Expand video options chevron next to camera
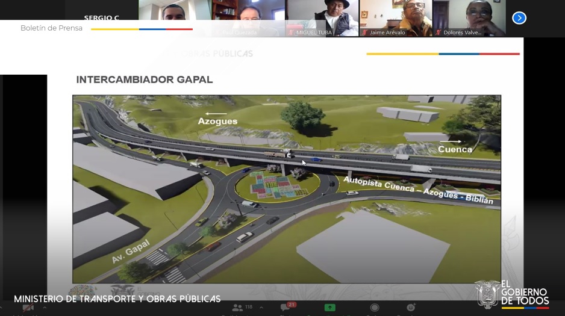 pos(44,308)
